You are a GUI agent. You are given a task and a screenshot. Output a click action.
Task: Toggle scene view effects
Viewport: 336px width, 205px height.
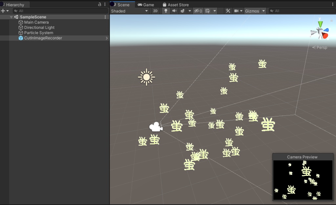pyautogui.click(x=183, y=11)
